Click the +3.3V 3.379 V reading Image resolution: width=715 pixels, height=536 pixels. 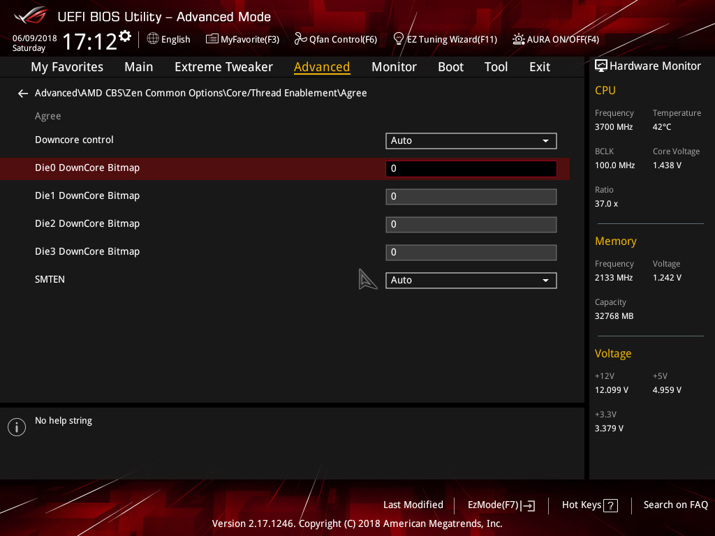point(609,429)
